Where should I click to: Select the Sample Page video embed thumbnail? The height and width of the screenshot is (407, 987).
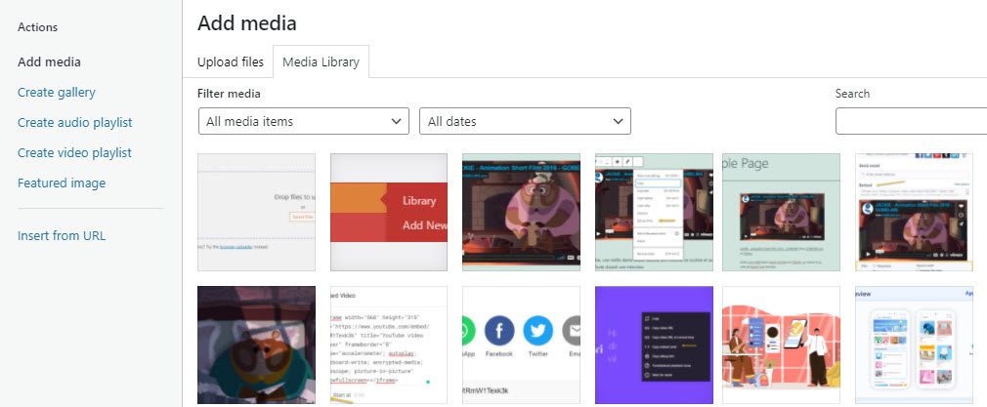click(x=781, y=212)
